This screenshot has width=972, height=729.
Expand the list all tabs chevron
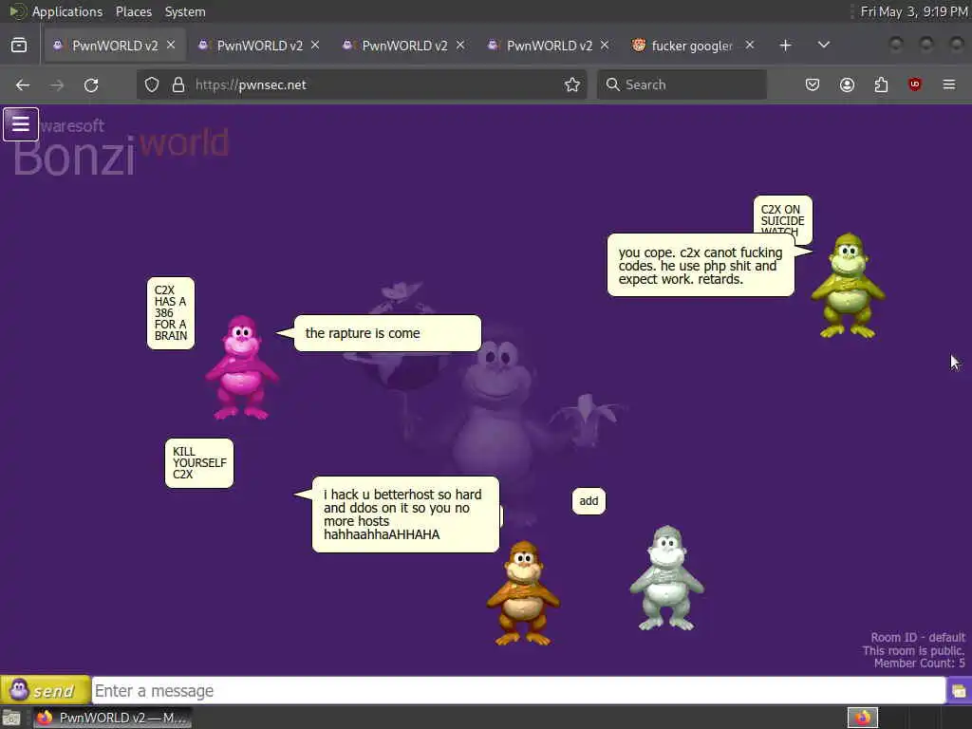(824, 46)
